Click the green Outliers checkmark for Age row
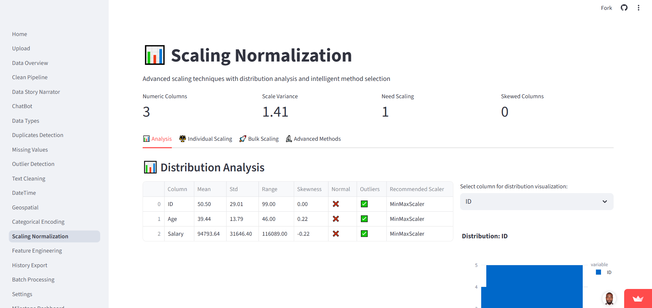This screenshot has height=308, width=652. point(364,219)
